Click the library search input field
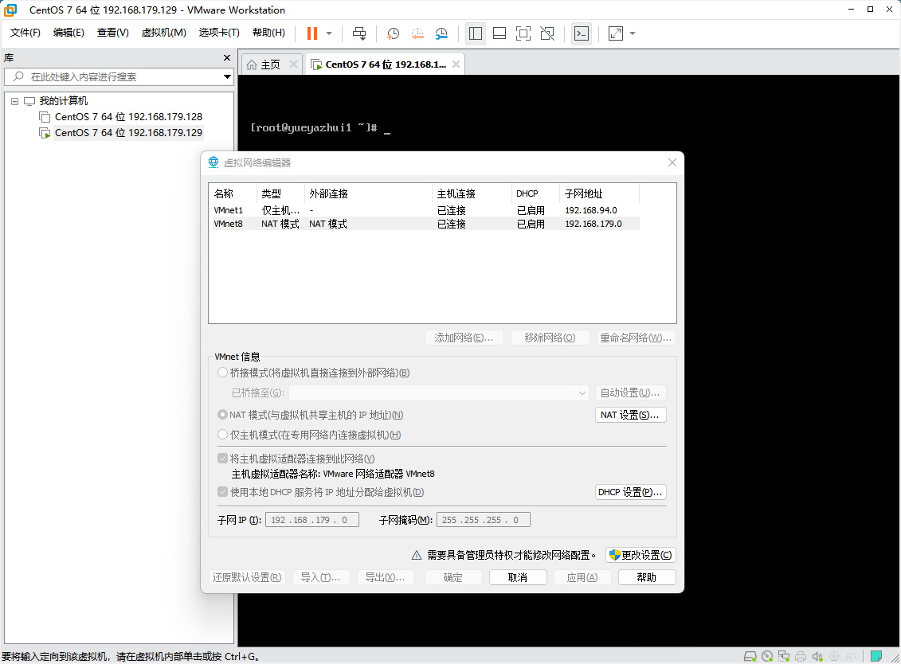901x664 pixels. [x=118, y=76]
